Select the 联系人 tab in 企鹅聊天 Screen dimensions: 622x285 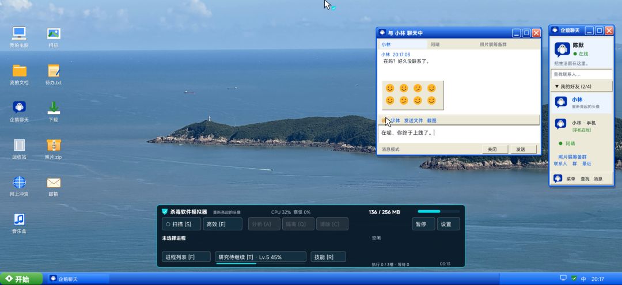(560, 164)
